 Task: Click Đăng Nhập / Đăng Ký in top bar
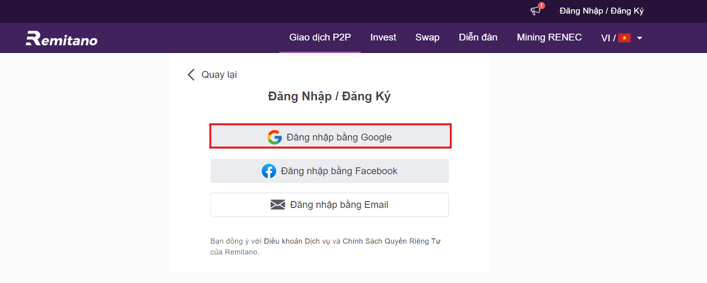coord(601,11)
